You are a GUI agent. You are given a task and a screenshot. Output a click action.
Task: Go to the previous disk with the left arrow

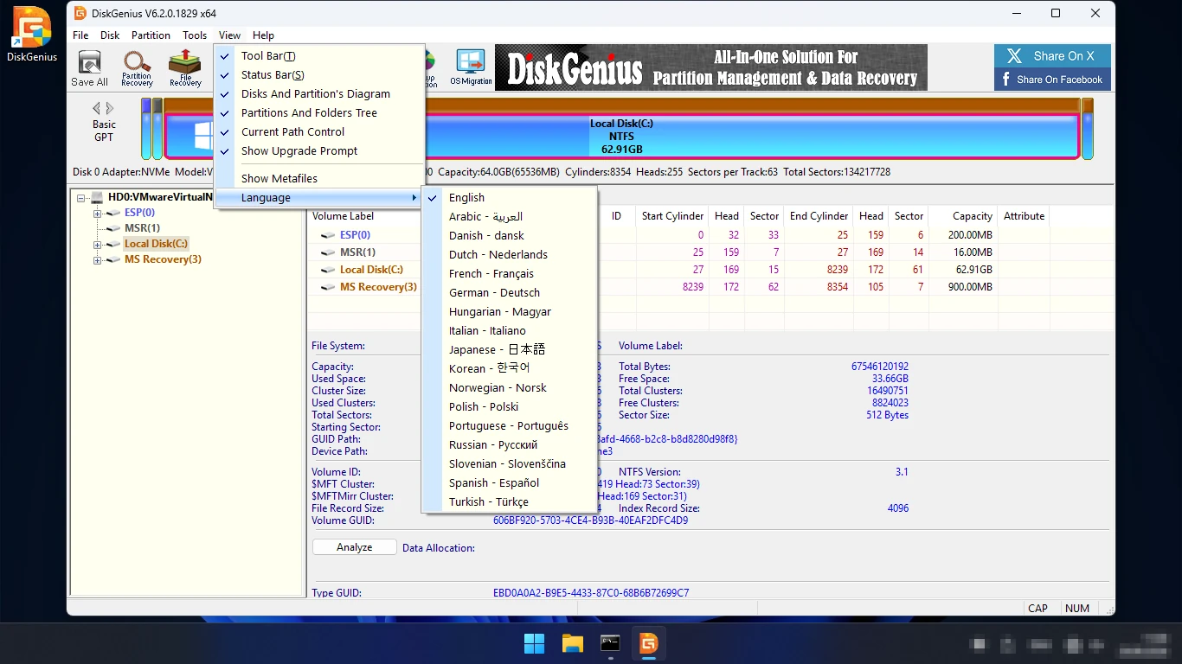pos(97,109)
